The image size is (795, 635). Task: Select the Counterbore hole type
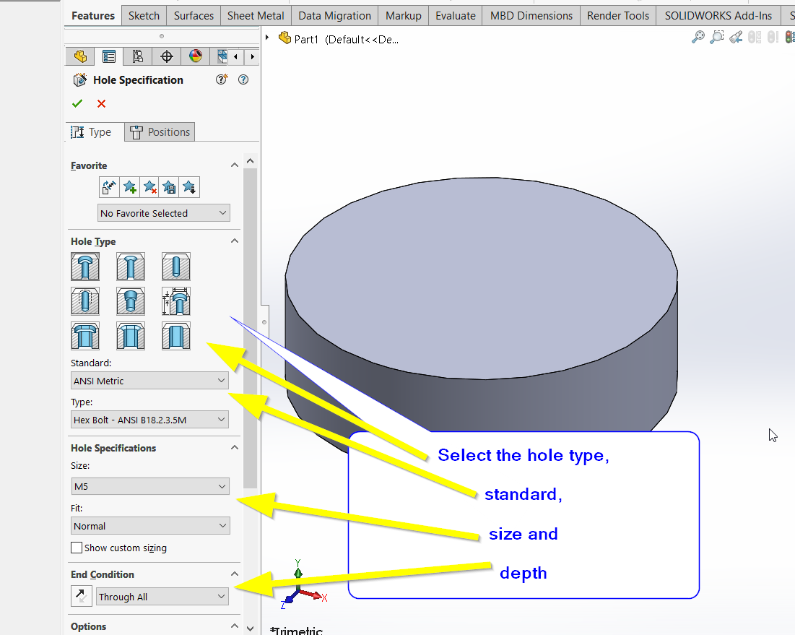tap(85, 267)
